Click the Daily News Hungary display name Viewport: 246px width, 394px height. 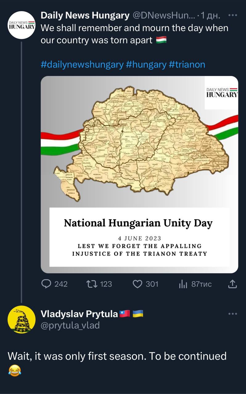tap(85, 15)
